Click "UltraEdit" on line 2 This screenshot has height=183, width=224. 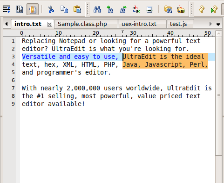tap(68, 49)
